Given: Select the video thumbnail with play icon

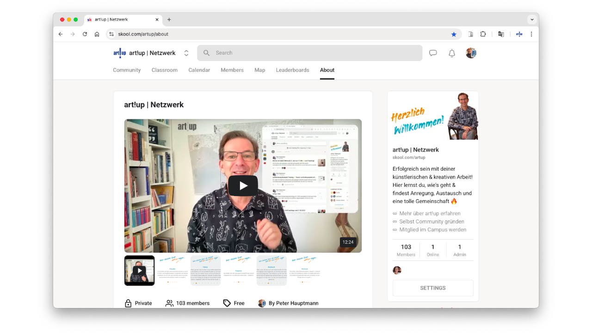Looking at the screenshot, I should [139, 271].
